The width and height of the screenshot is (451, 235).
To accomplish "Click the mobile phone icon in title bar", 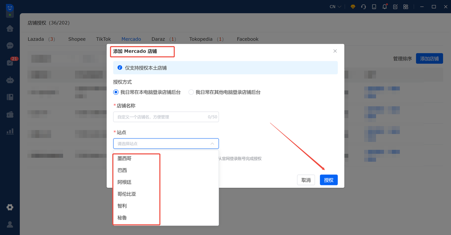I will (x=374, y=7).
